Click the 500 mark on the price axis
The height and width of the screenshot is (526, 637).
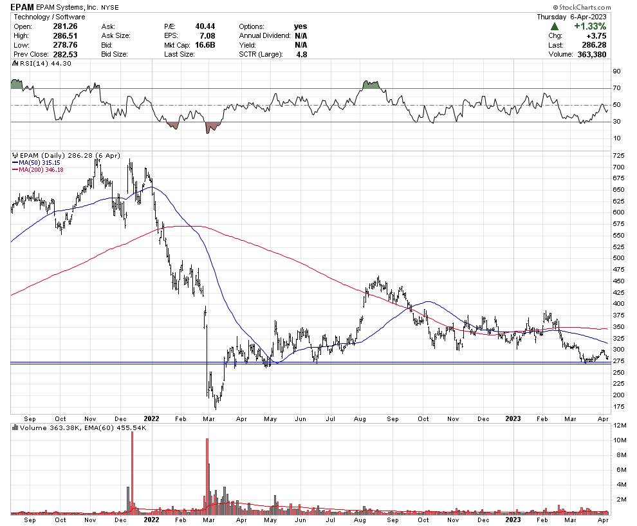point(618,258)
